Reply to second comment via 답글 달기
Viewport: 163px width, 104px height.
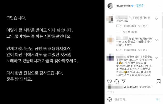pyautogui.click(x=143, y=50)
